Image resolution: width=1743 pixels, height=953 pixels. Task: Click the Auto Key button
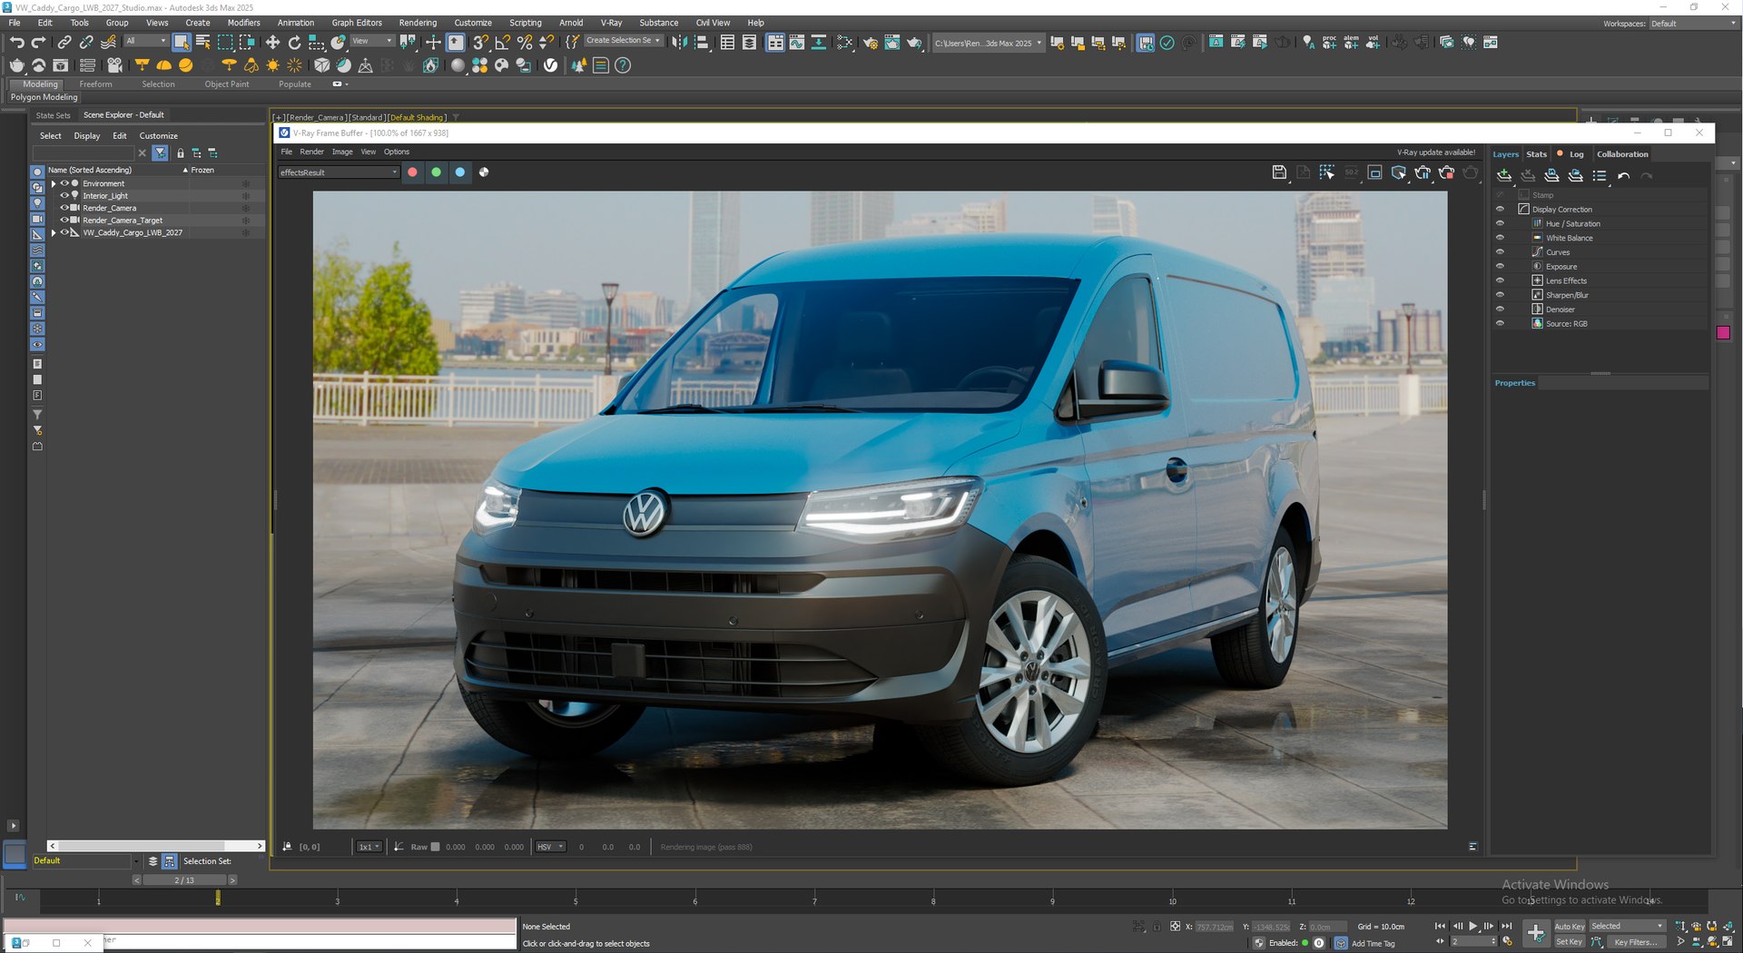tap(1570, 927)
